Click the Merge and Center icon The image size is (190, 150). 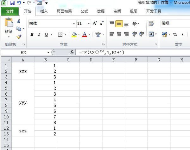(x=151, y=34)
